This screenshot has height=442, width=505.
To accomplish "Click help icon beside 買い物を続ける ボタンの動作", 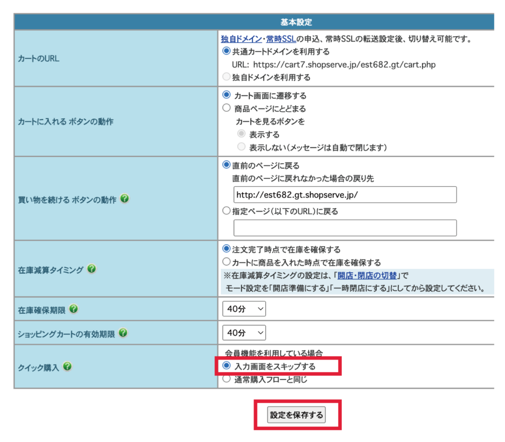I will click(x=125, y=199).
